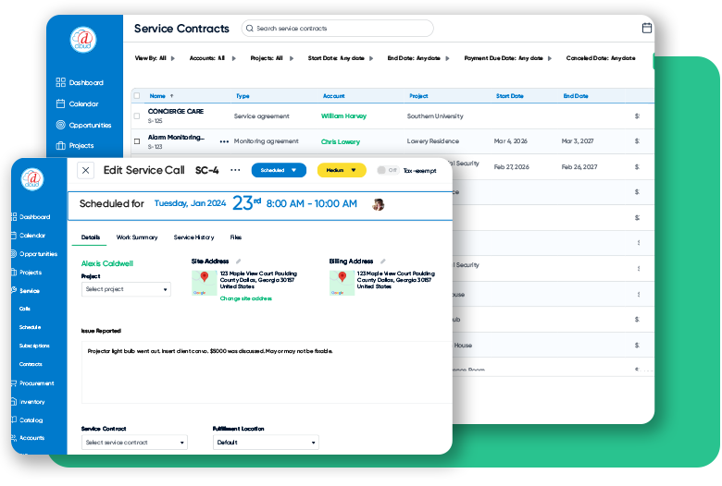Click the Procurement icon in front sidebar
Screen dimensions: 722x486
[15, 383]
